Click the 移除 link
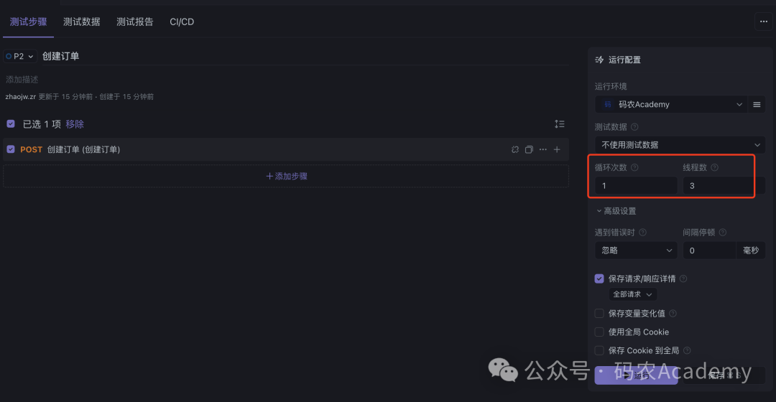This screenshot has width=776, height=402. [x=75, y=124]
